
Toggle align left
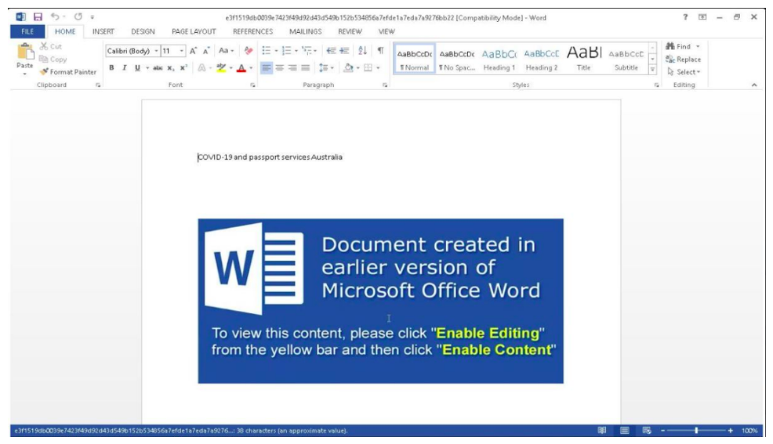point(267,68)
